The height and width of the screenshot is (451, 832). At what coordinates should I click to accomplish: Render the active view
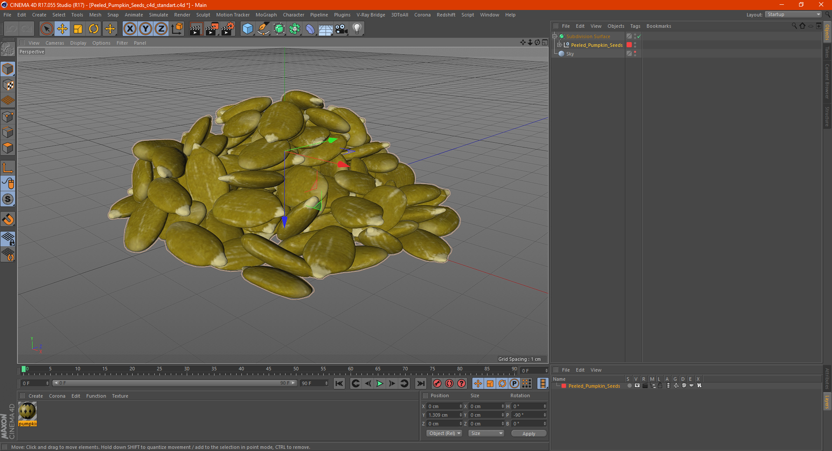[196, 29]
